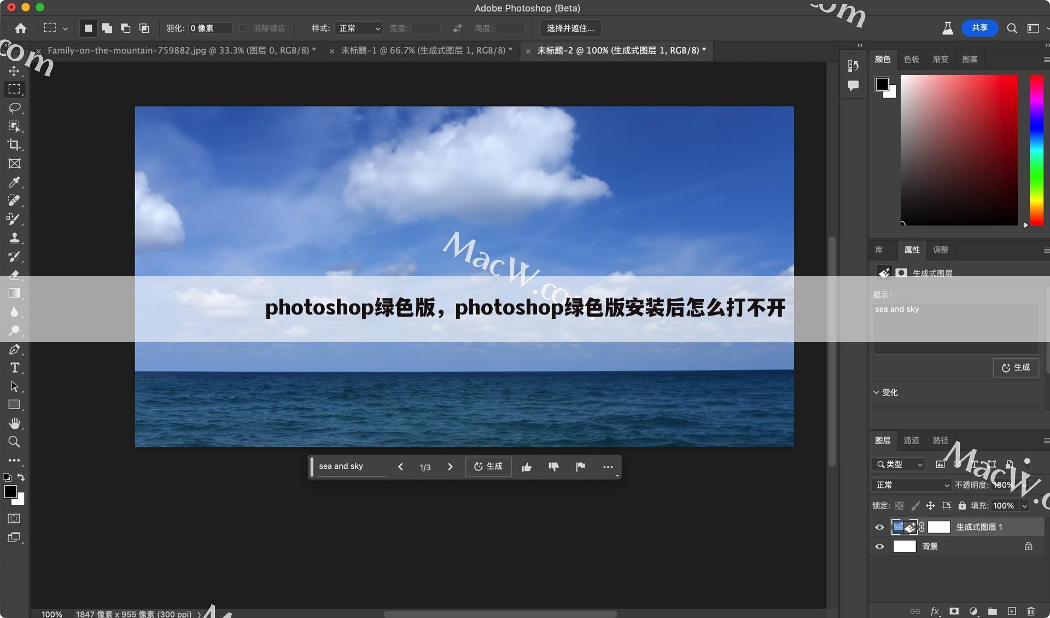This screenshot has width=1050, height=618.
Task: Choose Intersect with Selection mode
Action: [144, 28]
